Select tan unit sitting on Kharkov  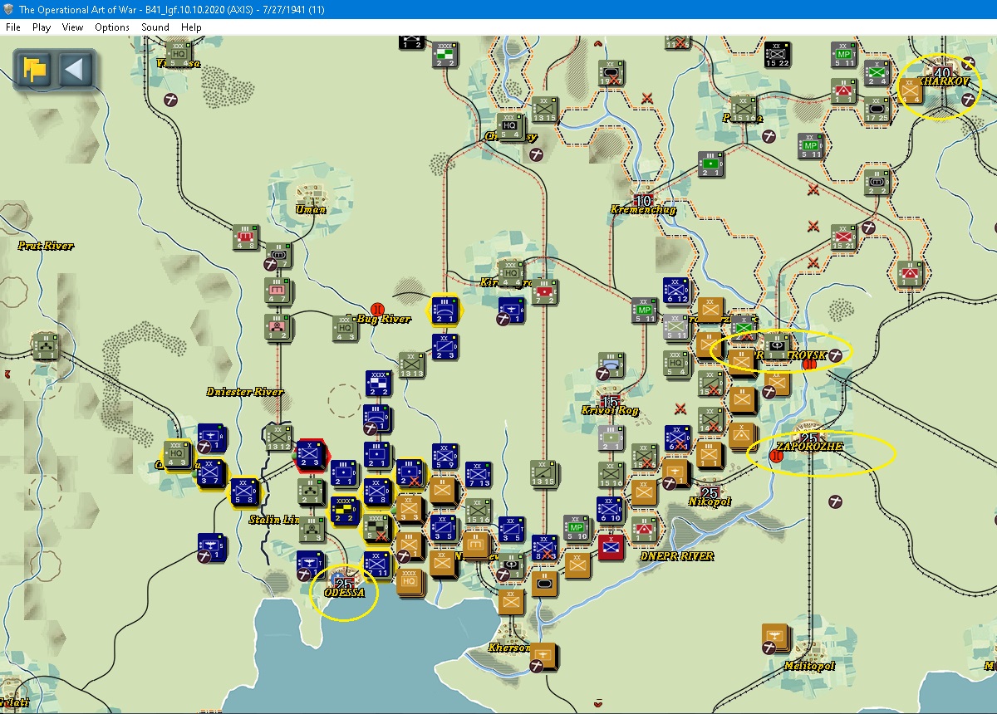[x=912, y=90]
